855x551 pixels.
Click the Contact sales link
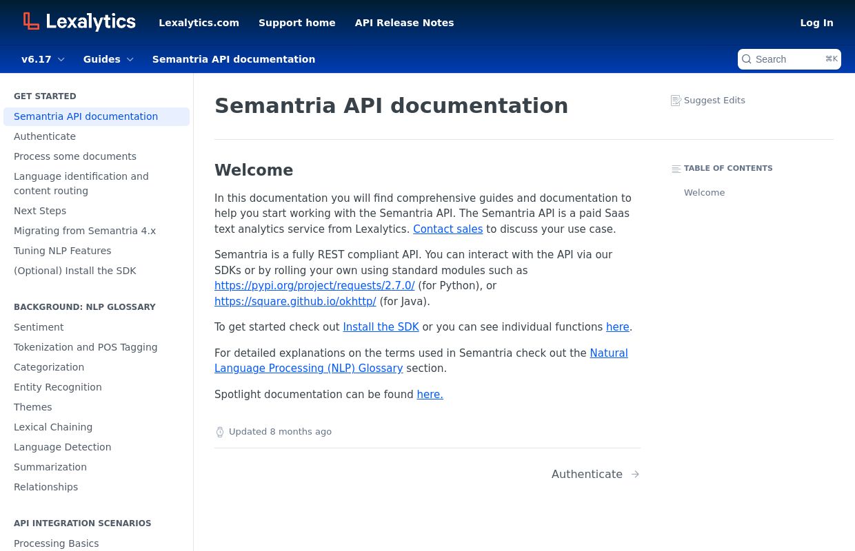pyautogui.click(x=447, y=229)
